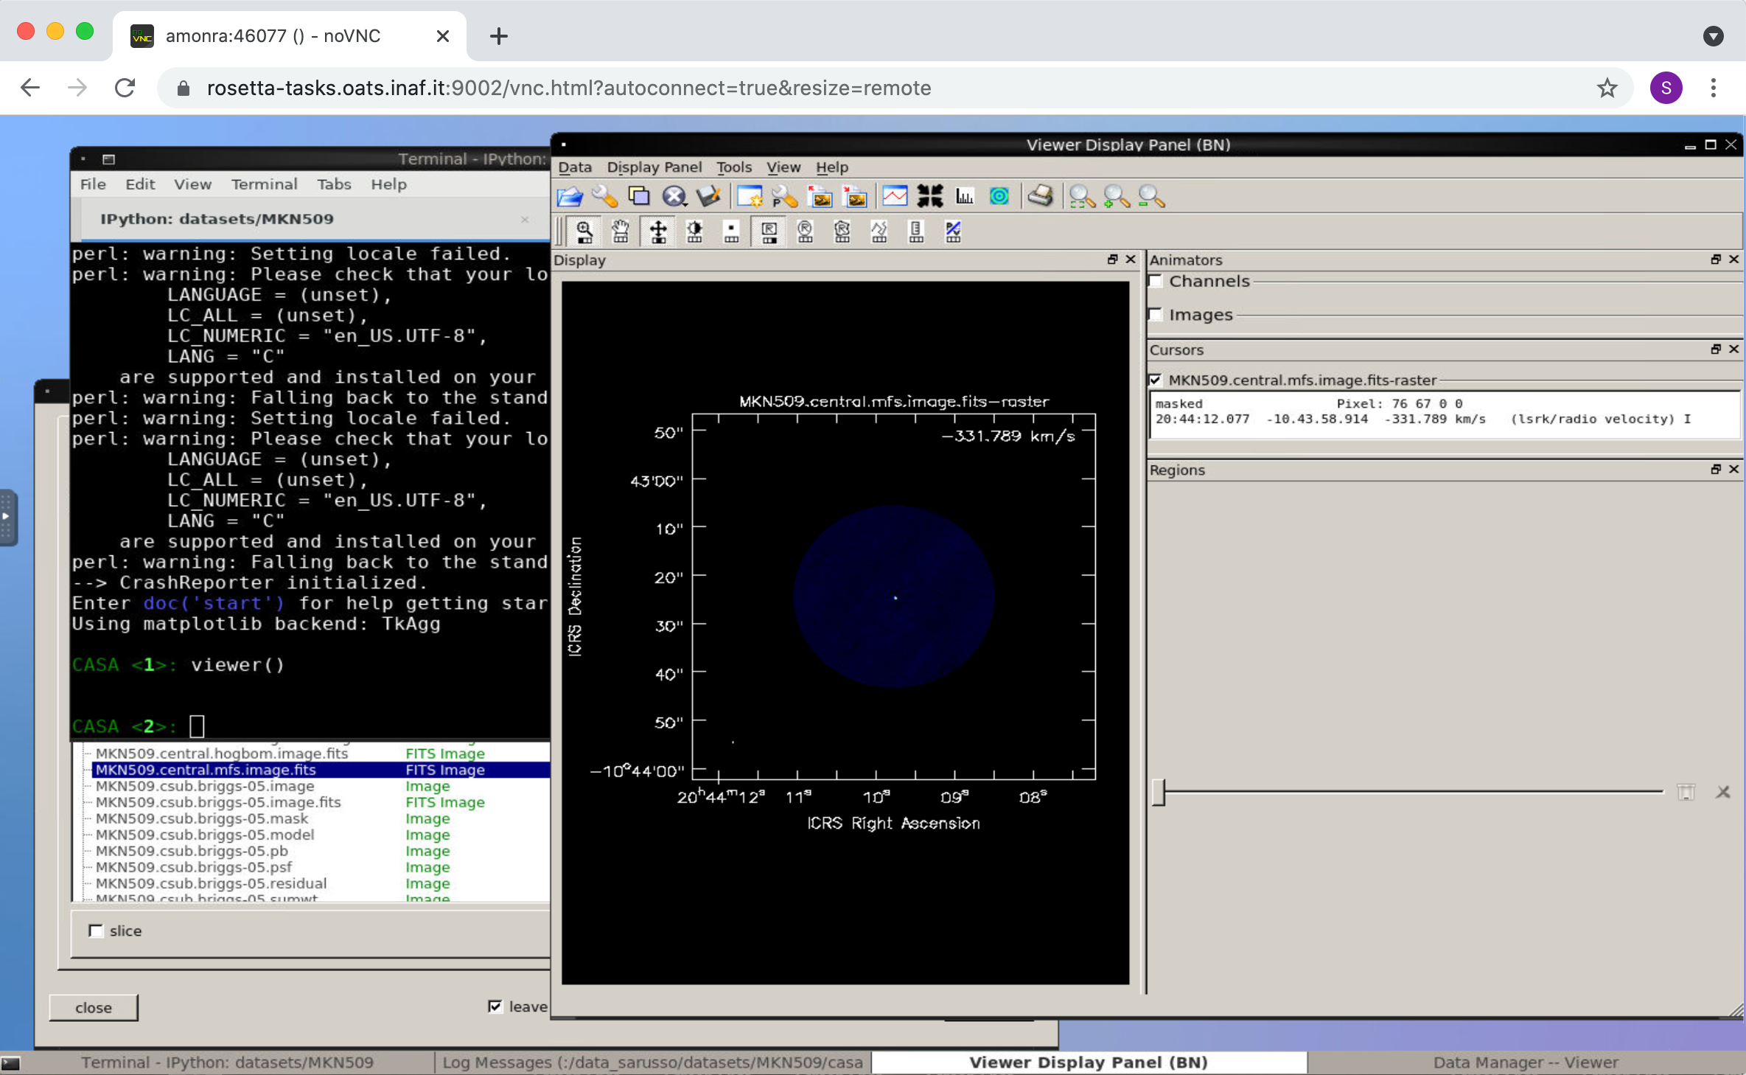Viewport: 1746px width, 1075px height.
Task: Select polyline drawing tool
Action: click(879, 232)
